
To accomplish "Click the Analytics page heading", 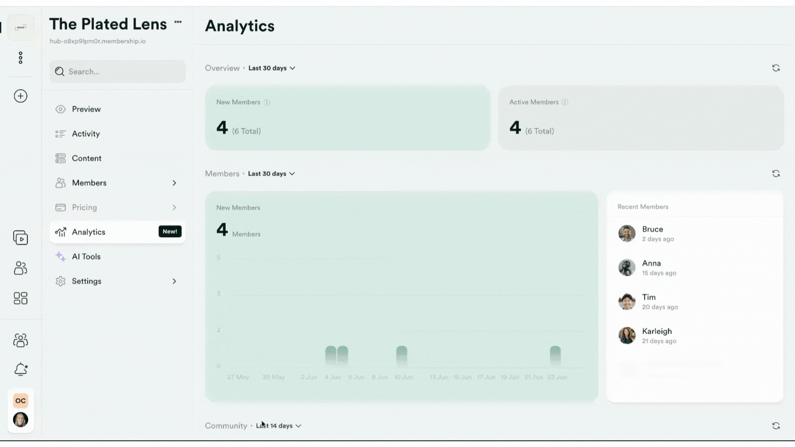I will (x=240, y=26).
